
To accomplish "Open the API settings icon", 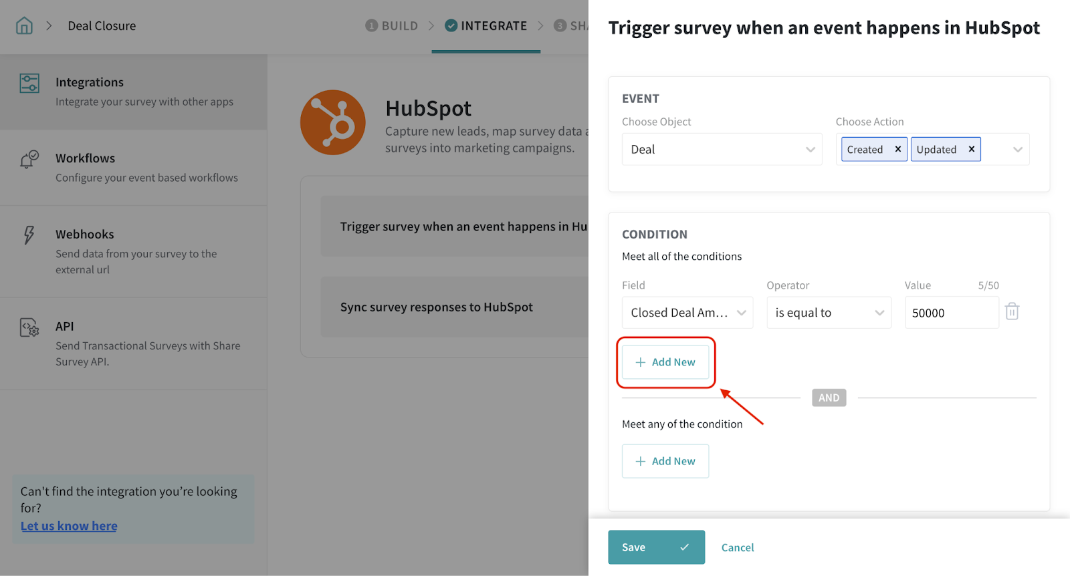I will [29, 327].
